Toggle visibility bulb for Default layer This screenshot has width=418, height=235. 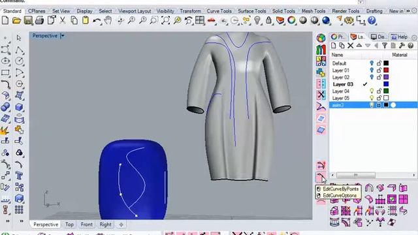[372, 63]
